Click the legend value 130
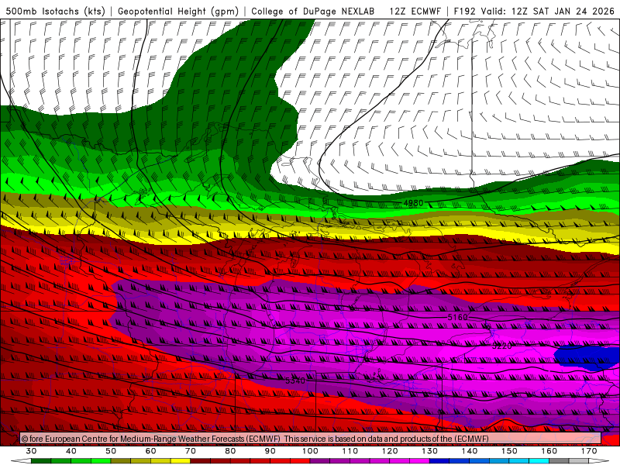Image resolution: width=620 pixels, height=465 pixels. [430, 451]
